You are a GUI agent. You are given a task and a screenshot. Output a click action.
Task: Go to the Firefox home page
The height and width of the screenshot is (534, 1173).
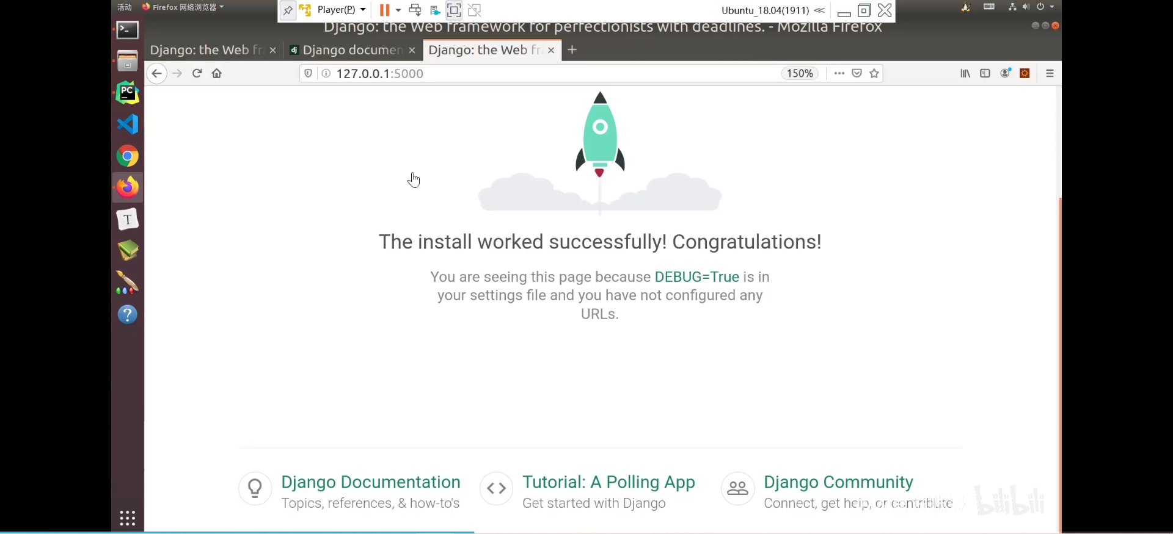(216, 73)
